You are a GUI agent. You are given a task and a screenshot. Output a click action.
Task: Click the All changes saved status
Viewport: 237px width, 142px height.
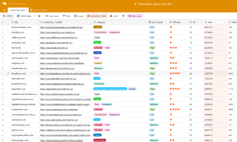click(17, 4)
